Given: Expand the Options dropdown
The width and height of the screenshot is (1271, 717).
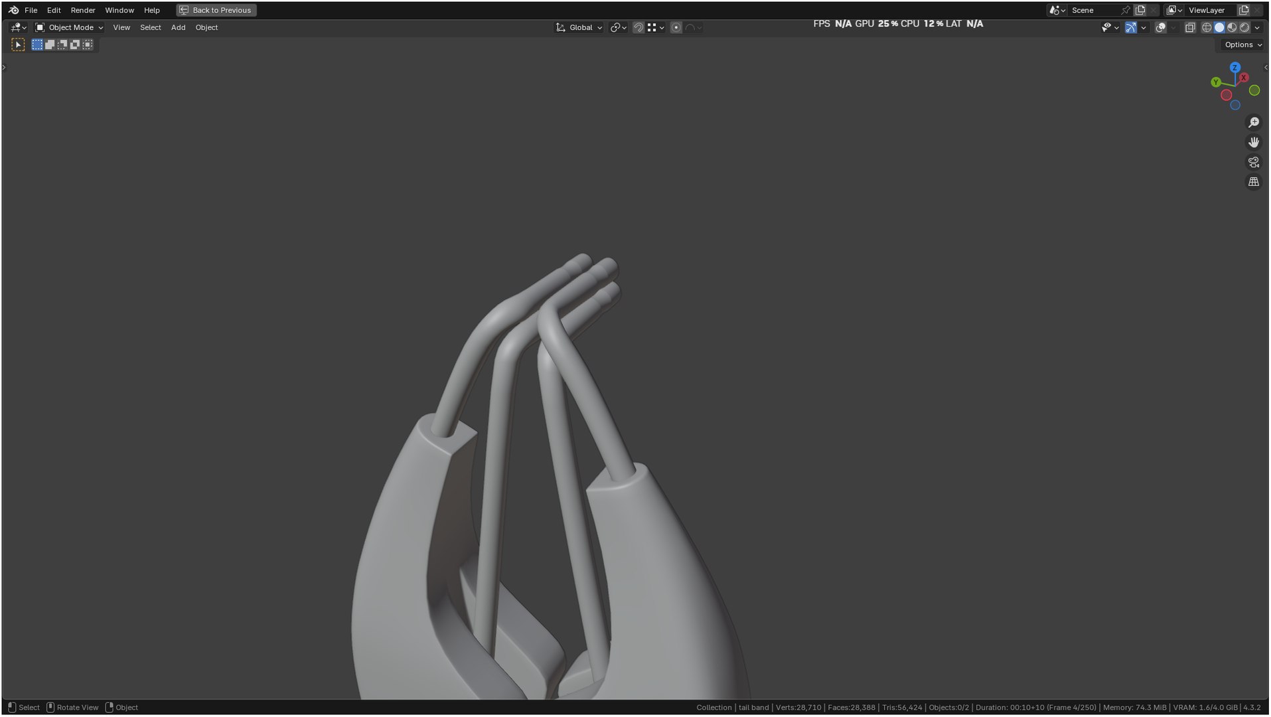Looking at the screenshot, I should pos(1243,44).
